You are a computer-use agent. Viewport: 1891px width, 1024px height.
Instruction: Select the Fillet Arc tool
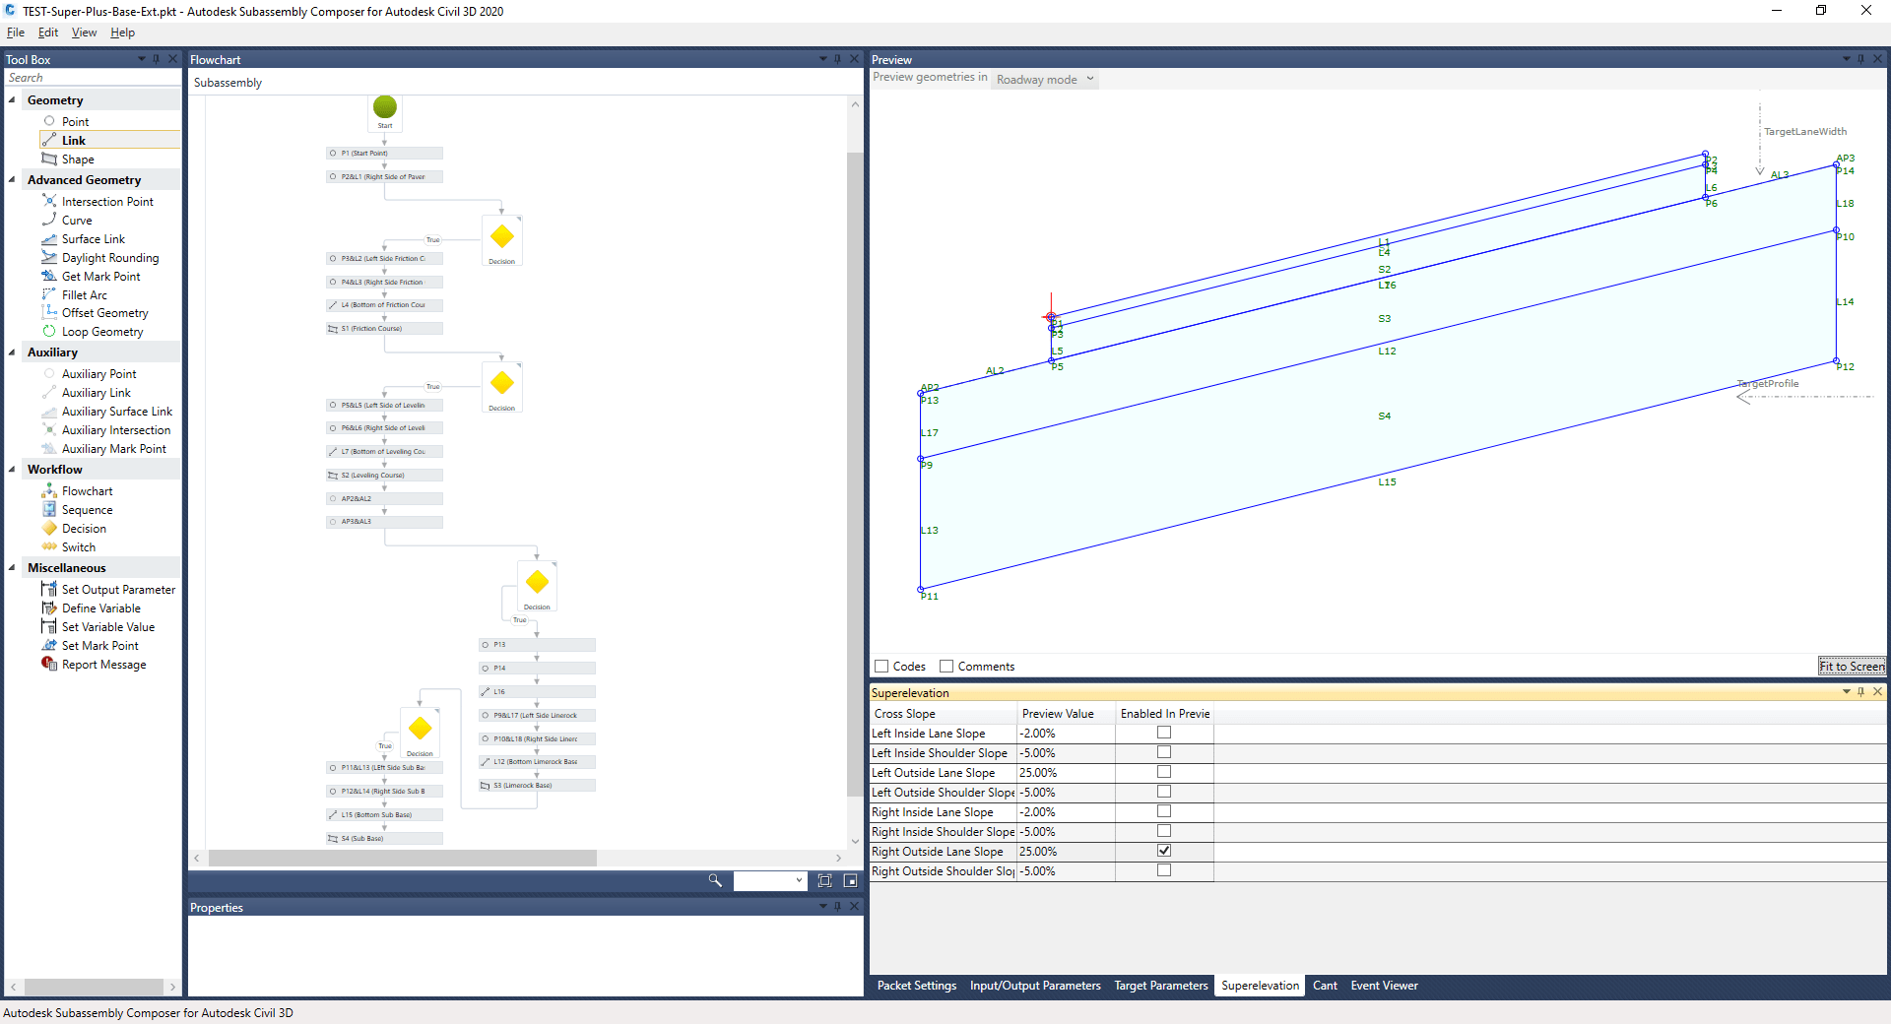click(84, 294)
